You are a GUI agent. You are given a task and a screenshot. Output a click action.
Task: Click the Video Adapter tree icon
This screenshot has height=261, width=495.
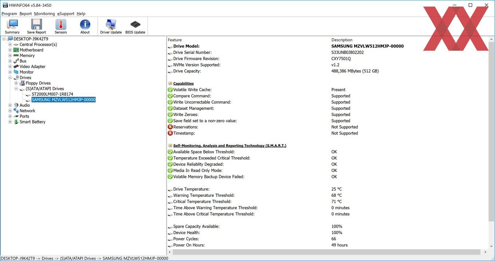click(16, 66)
